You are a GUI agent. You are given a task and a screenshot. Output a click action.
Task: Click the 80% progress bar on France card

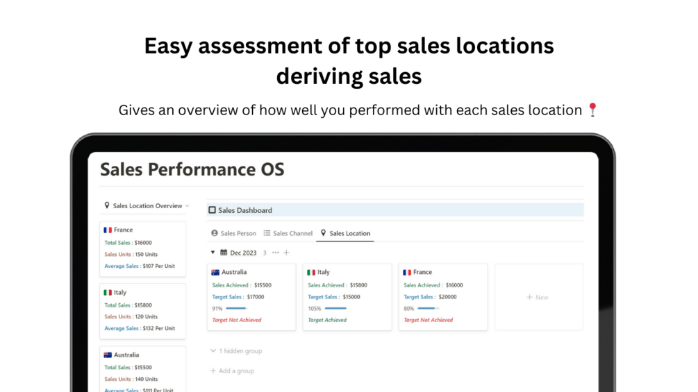click(x=429, y=308)
